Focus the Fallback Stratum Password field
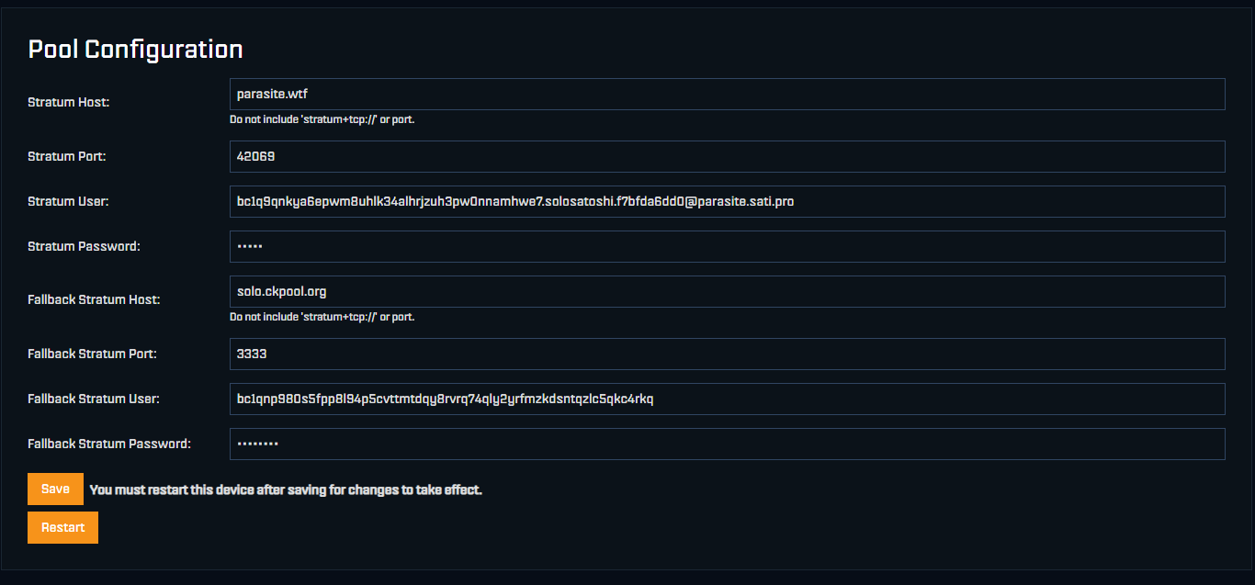The image size is (1255, 585). [x=726, y=444]
